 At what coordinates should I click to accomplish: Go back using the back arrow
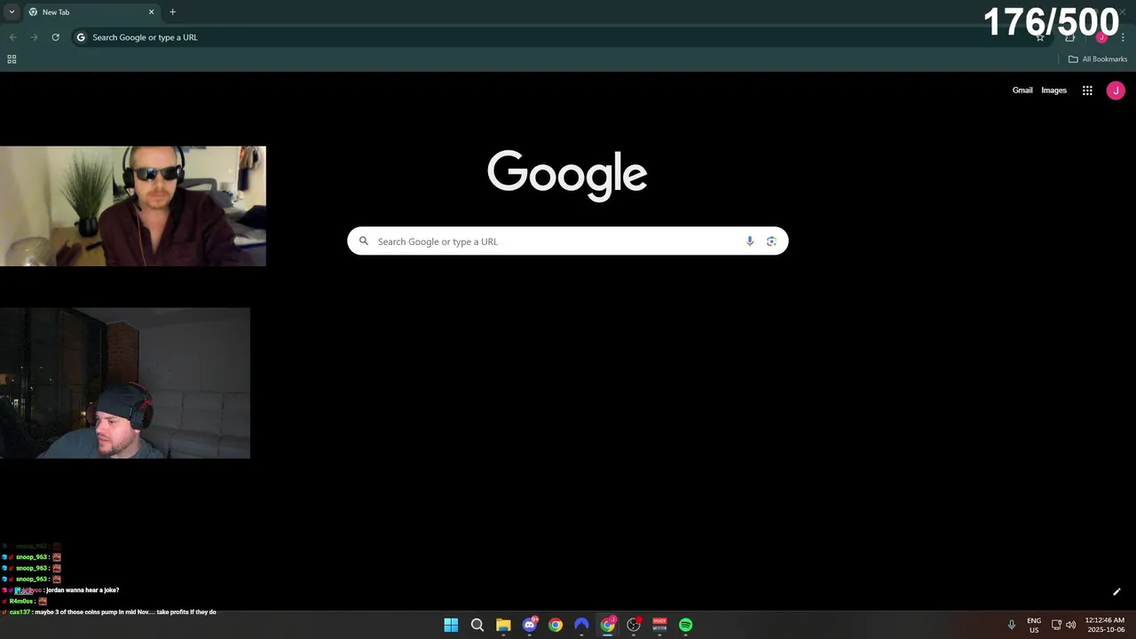[x=12, y=37]
